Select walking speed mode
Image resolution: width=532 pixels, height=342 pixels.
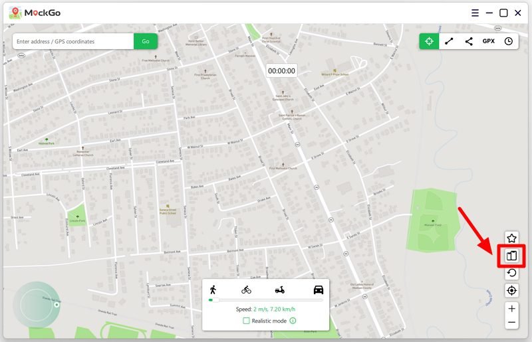pos(213,290)
